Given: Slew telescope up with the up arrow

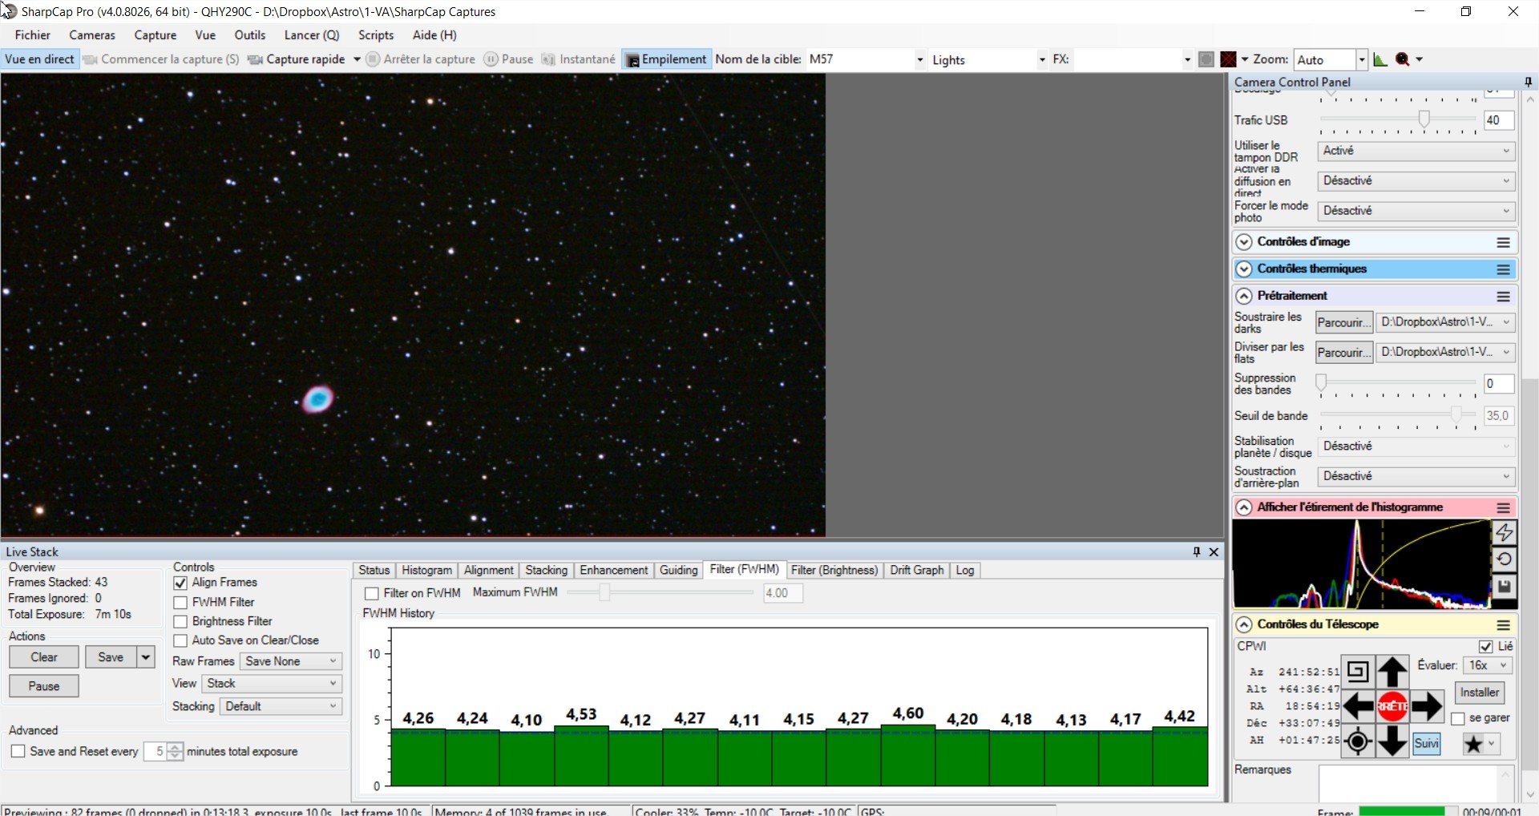Looking at the screenshot, I should click(x=1392, y=672).
